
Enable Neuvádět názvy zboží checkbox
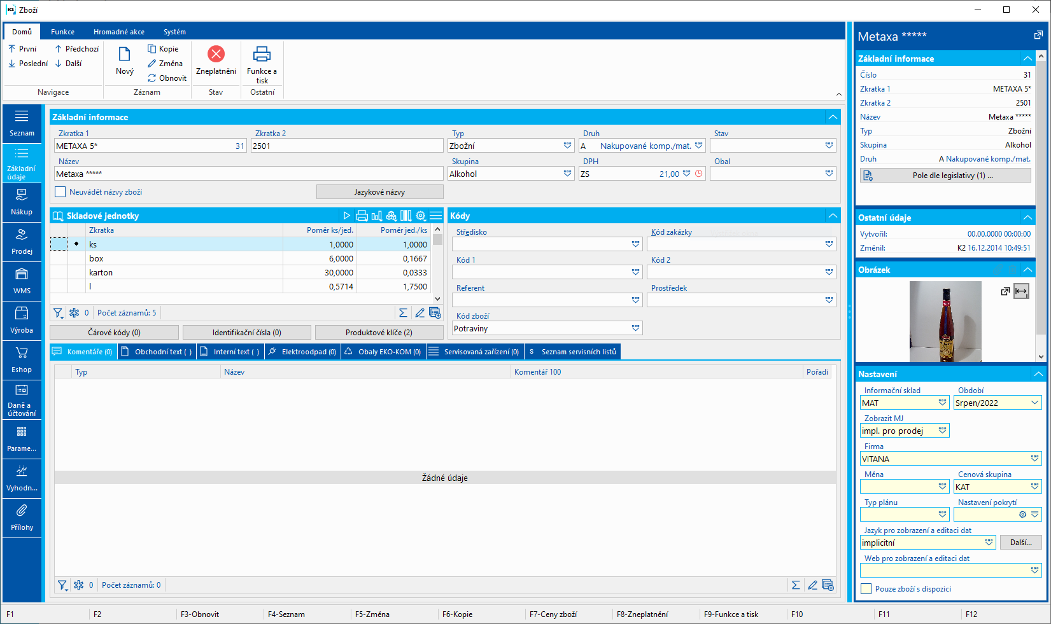(x=60, y=192)
